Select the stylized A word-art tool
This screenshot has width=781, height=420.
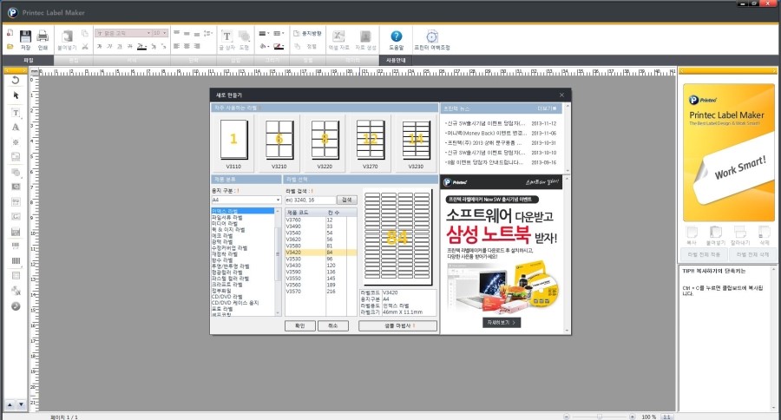click(x=16, y=127)
